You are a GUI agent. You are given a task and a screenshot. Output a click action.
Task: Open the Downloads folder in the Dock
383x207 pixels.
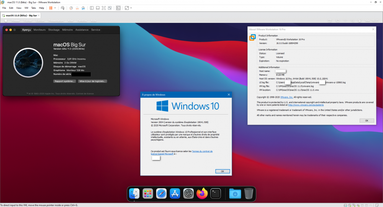235,194
